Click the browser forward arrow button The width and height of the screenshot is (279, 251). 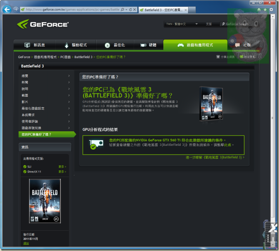tap(16, 9)
